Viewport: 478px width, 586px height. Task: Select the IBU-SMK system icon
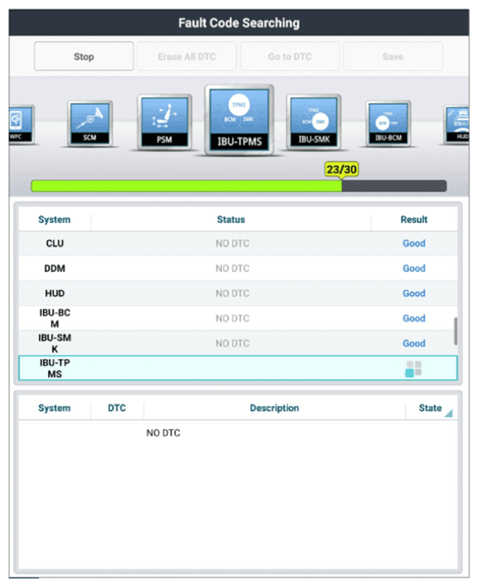pos(314,122)
